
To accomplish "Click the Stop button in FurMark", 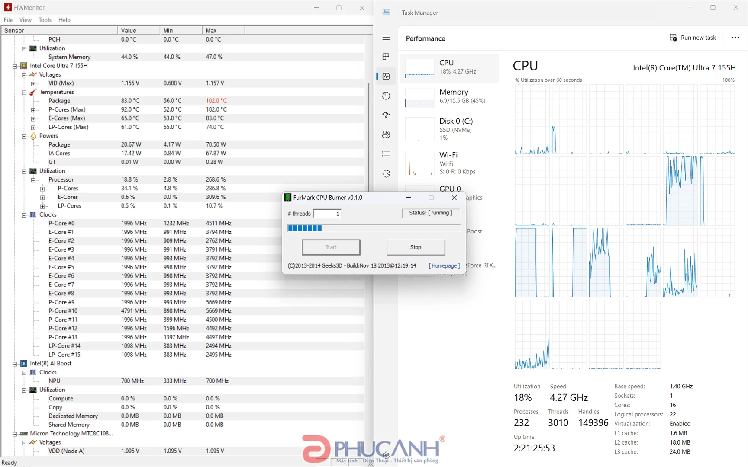I will point(416,247).
